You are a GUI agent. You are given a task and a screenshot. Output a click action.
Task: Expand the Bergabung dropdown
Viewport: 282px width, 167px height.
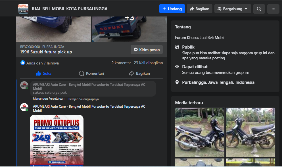[233, 9]
